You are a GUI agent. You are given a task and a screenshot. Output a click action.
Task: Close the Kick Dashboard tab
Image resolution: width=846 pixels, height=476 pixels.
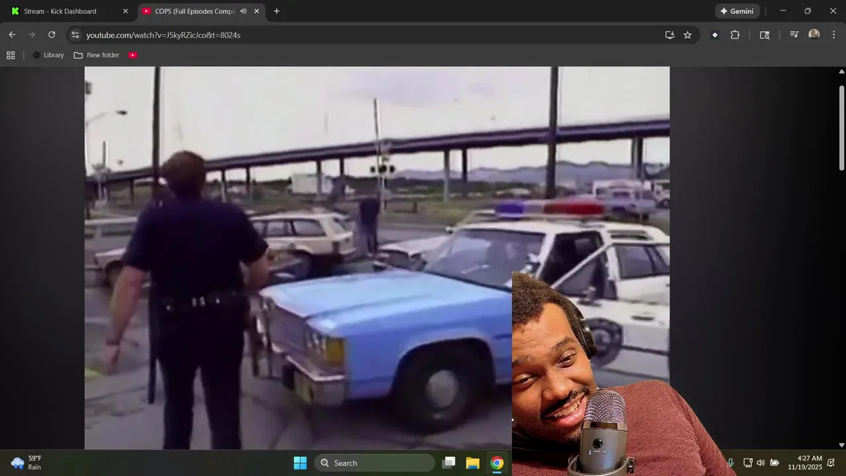(x=126, y=11)
